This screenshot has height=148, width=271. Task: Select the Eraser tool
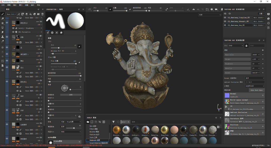coord(3,19)
